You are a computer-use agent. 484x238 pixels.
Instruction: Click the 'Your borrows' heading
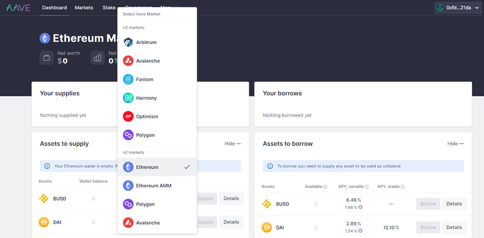pyautogui.click(x=282, y=94)
